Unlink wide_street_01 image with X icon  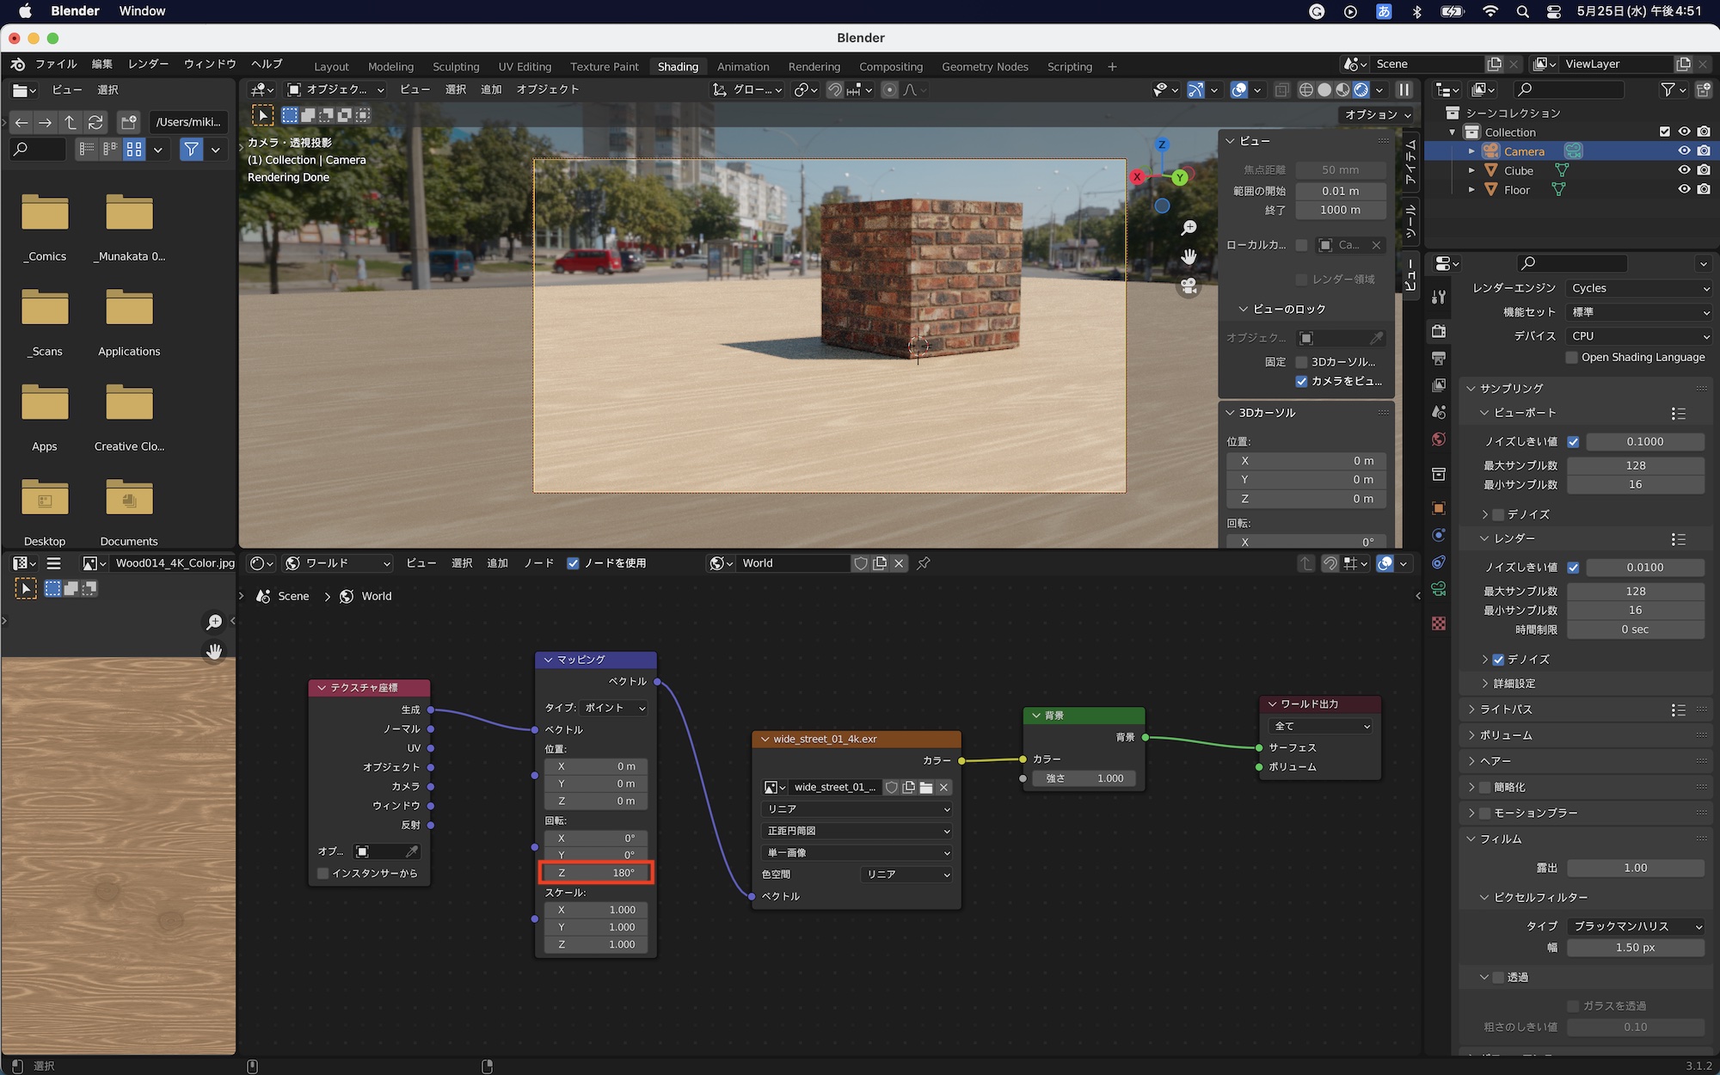coord(943,787)
